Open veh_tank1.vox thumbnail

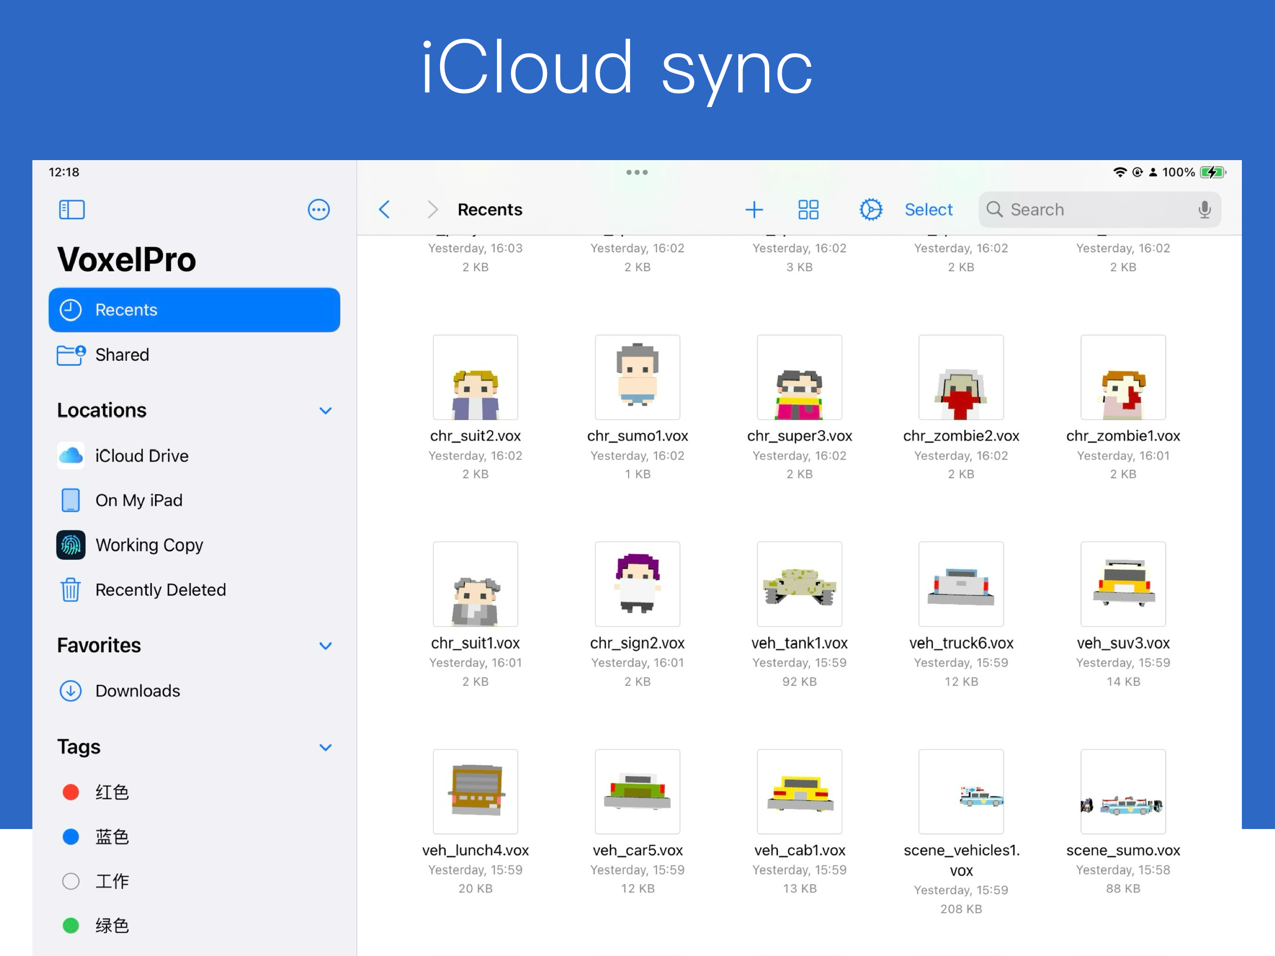click(799, 584)
